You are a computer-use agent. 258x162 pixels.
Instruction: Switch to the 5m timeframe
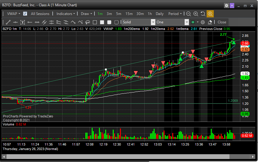(119, 14)
